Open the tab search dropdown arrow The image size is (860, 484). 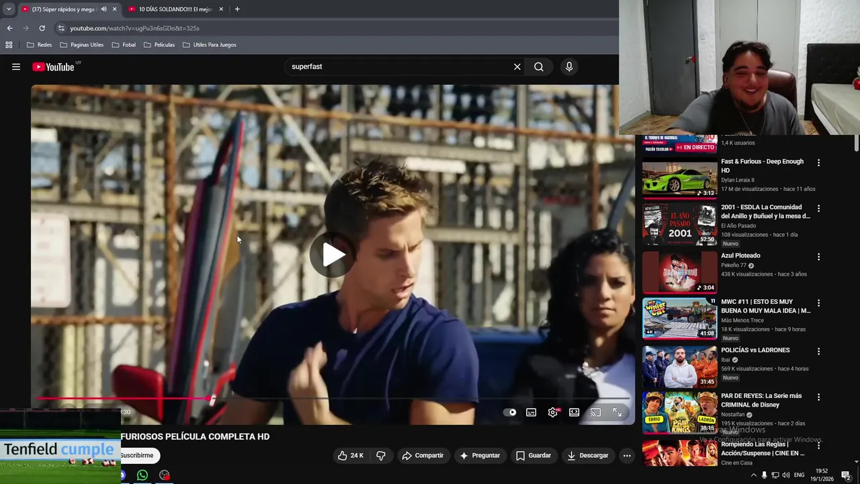(9, 9)
